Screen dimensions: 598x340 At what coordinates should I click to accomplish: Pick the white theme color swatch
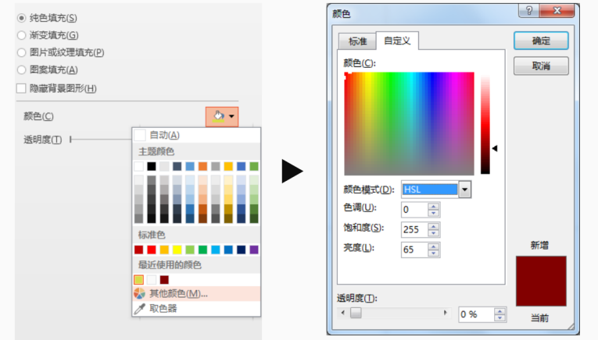coord(139,166)
